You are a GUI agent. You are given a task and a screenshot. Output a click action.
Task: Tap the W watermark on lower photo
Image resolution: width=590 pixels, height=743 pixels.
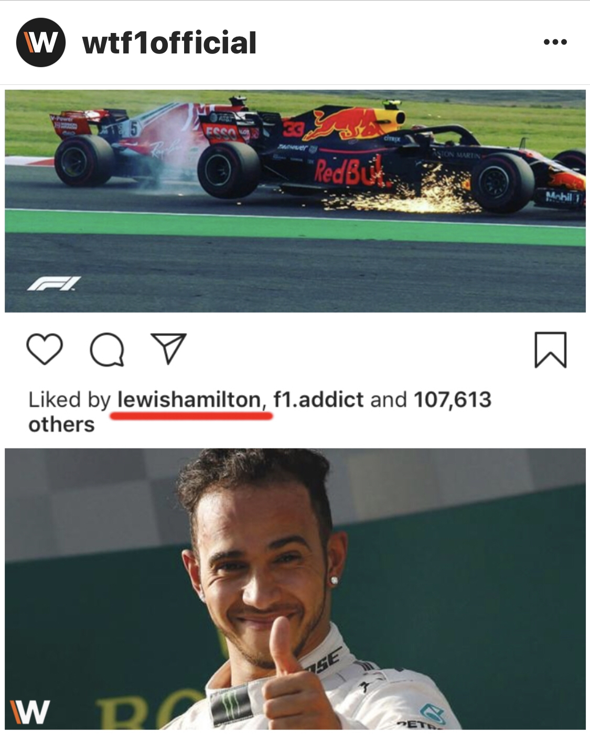30,712
